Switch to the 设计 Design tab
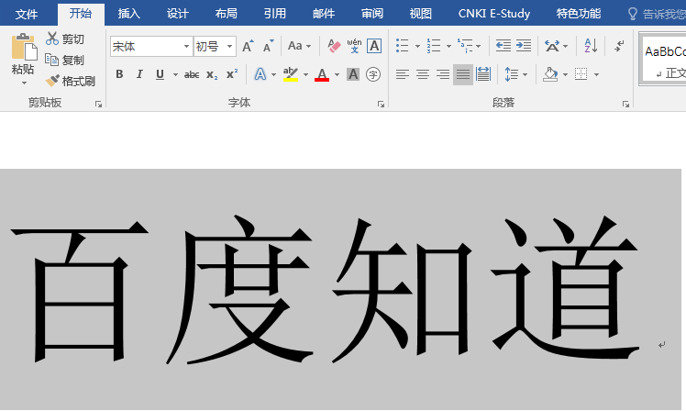 pyautogui.click(x=178, y=14)
